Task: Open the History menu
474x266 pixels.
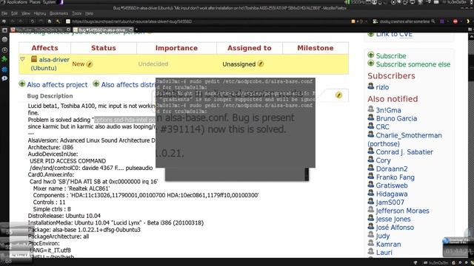Action: [x=40, y=13]
